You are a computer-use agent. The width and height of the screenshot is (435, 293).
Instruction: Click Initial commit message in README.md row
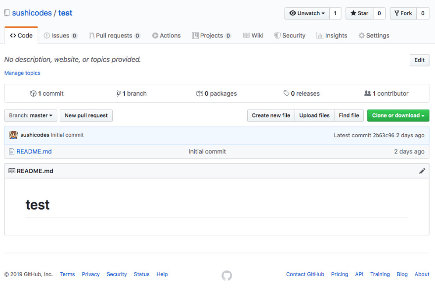[x=207, y=151]
